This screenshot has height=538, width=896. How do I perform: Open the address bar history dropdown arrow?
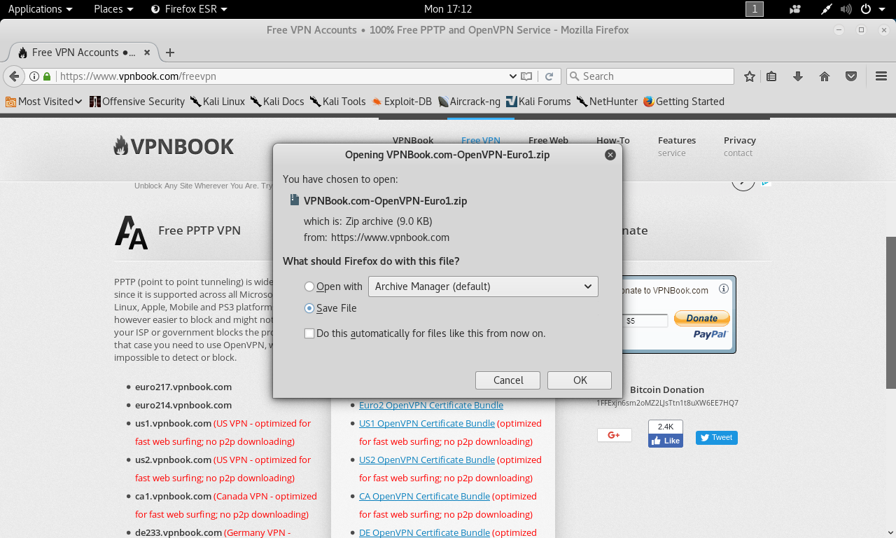[x=512, y=76]
